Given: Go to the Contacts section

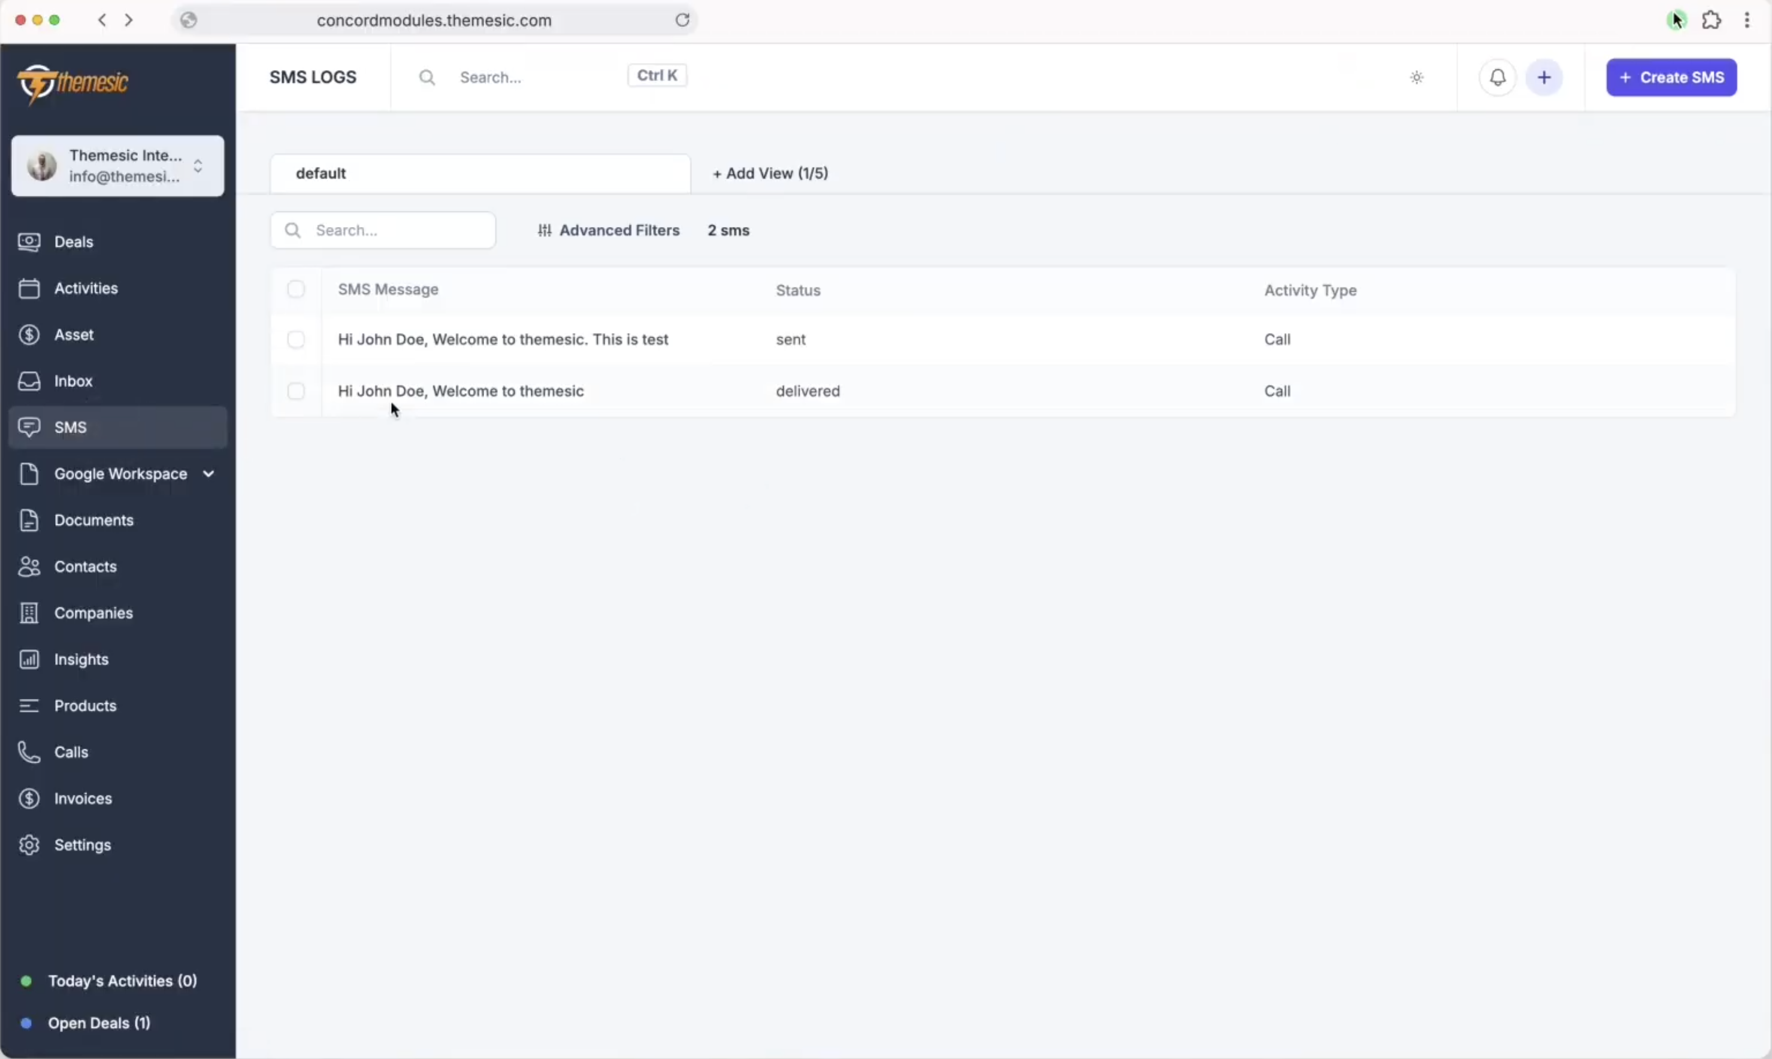Looking at the screenshot, I should tap(86, 567).
